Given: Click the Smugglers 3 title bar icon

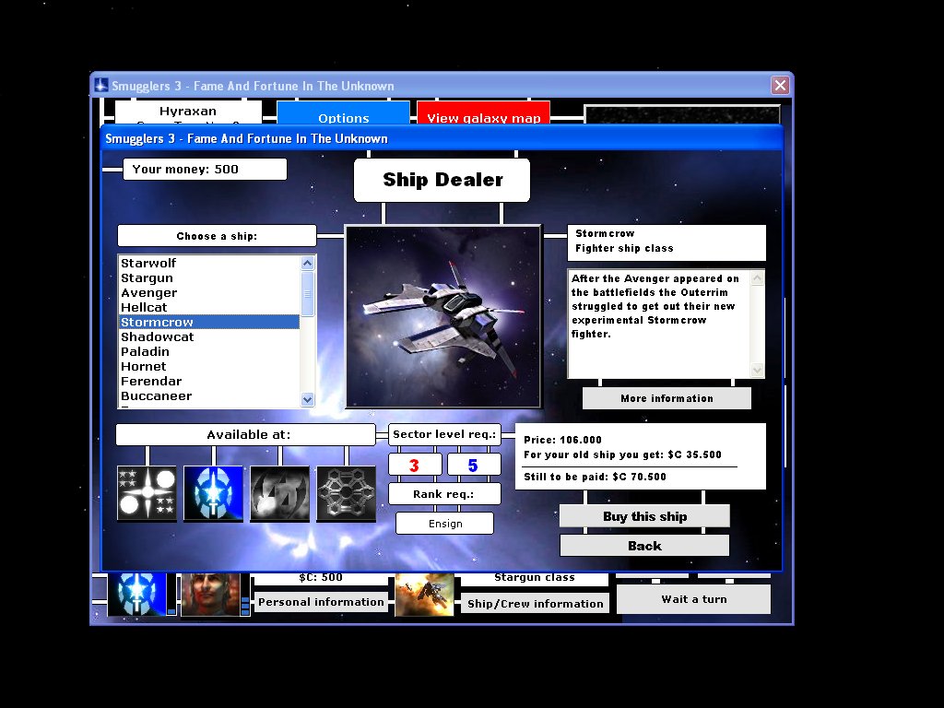Looking at the screenshot, I should (101, 86).
